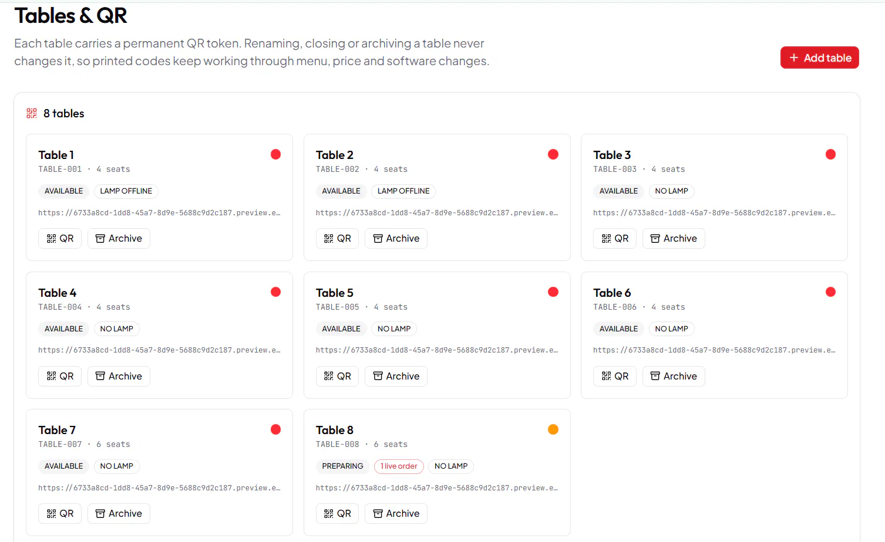The image size is (885, 542).
Task: Click the preview URL on Table 8
Action: (437, 488)
